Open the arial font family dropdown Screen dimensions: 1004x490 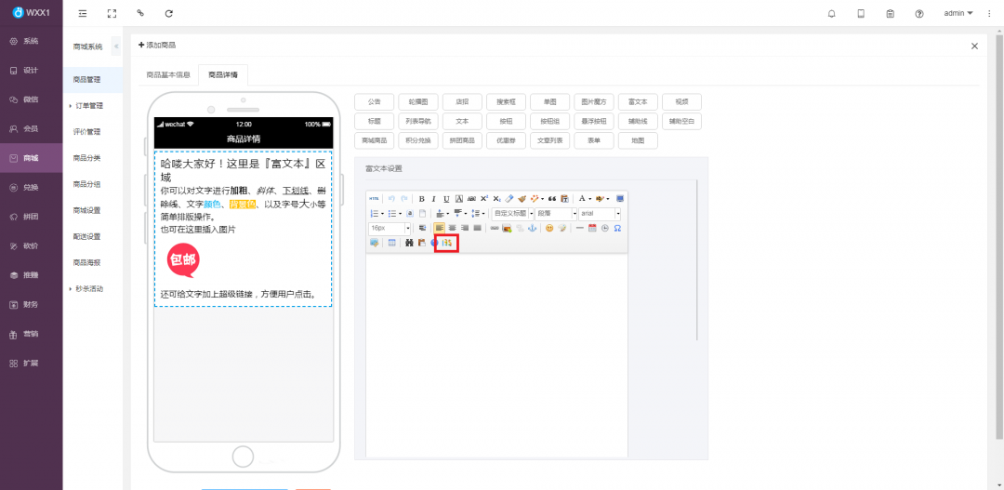(600, 214)
